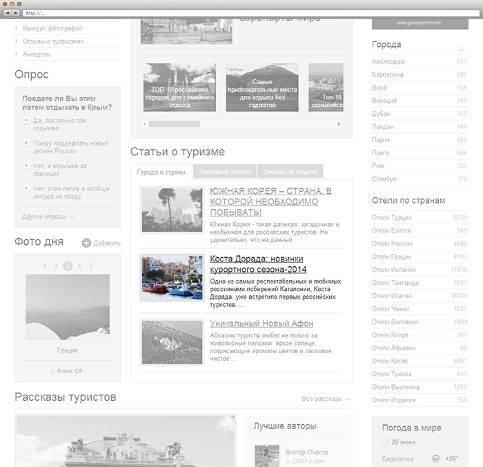Click the Греция photo of the day image

click(68, 307)
